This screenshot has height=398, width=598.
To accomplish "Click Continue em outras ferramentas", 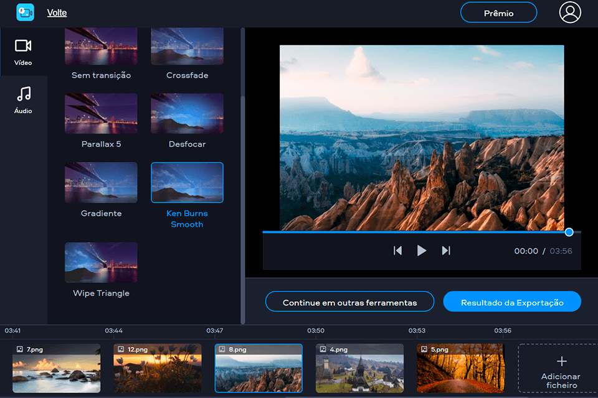I will point(349,302).
